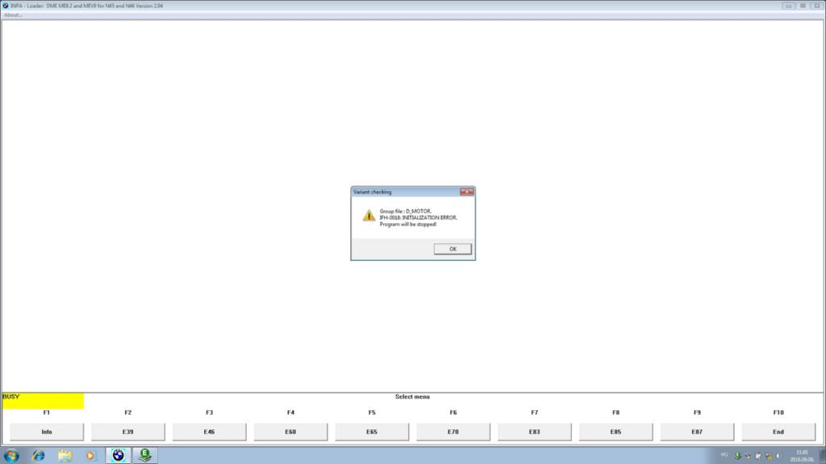
Task: Open Windows Explorer from the taskbar
Action: tap(65, 456)
